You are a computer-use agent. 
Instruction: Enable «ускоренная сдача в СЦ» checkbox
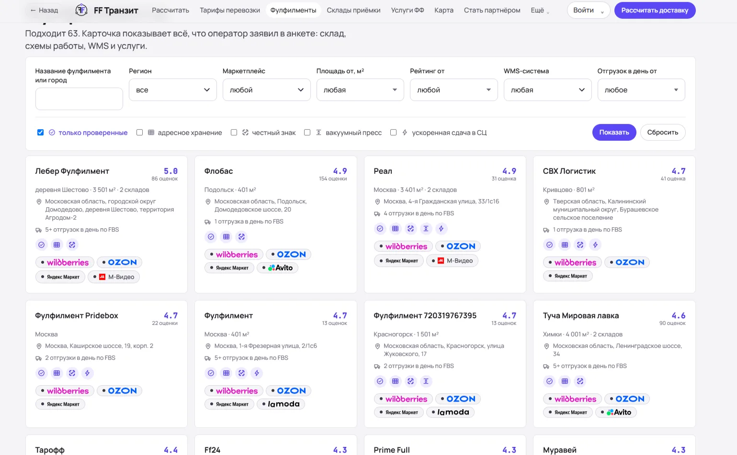393,133
